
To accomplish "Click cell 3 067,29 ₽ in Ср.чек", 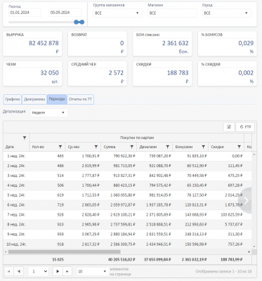I will (91, 234).
